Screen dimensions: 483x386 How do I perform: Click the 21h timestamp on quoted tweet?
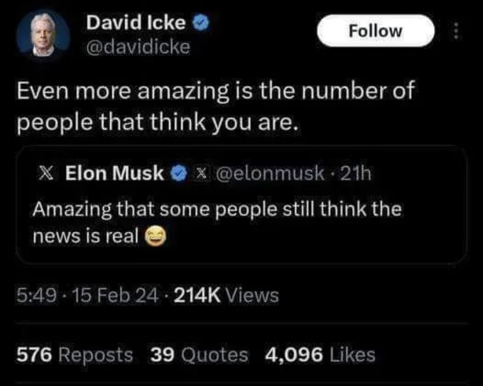356,173
